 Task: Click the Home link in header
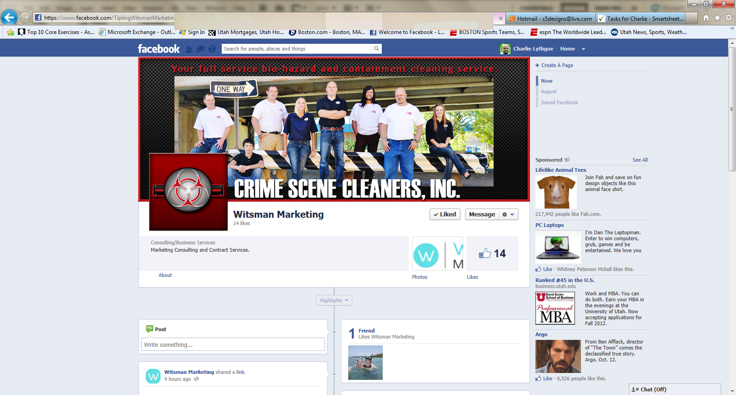click(x=567, y=49)
